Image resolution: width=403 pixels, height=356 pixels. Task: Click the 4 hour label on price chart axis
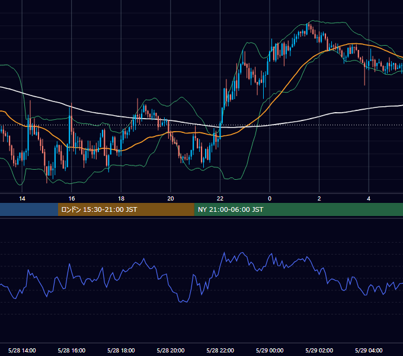pyautogui.click(x=369, y=199)
